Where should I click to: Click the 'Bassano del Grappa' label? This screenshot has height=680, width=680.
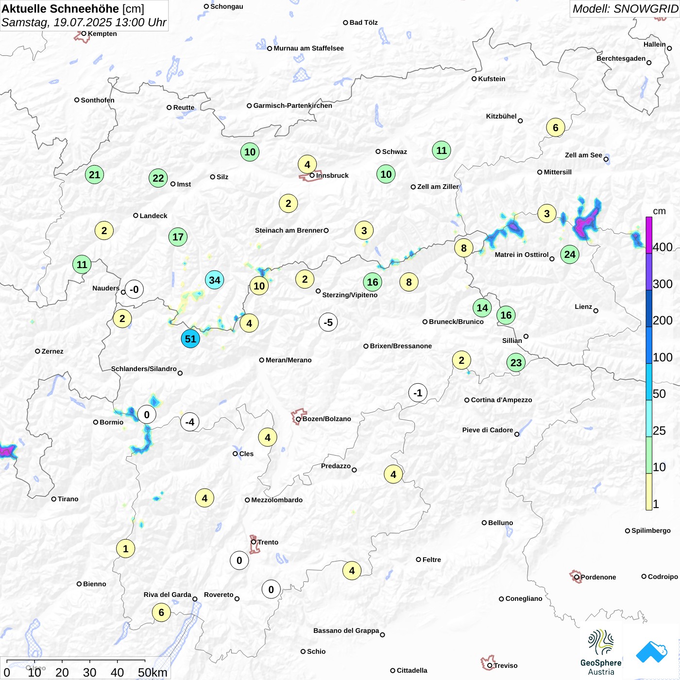(x=346, y=630)
